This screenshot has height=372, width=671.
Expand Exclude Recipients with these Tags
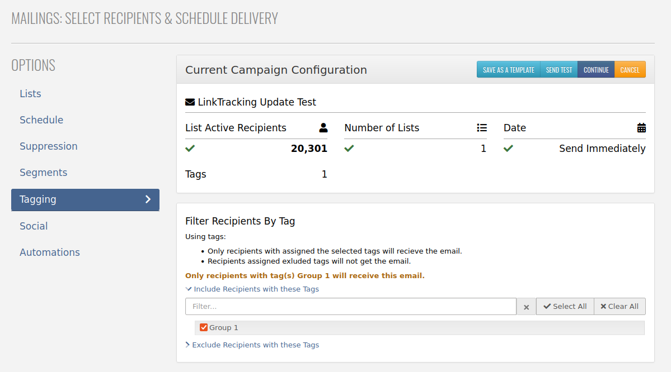coord(252,345)
